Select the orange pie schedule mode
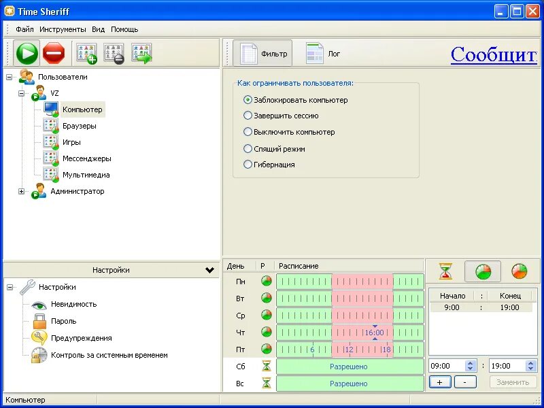 coord(519,271)
